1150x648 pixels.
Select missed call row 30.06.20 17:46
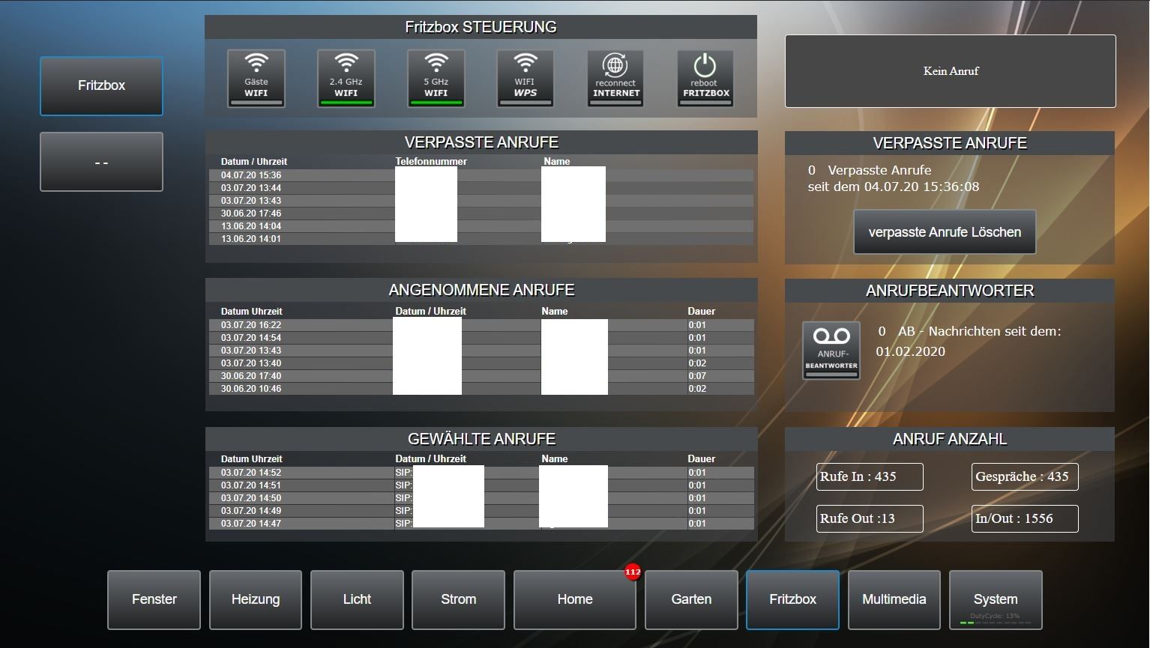[481, 214]
